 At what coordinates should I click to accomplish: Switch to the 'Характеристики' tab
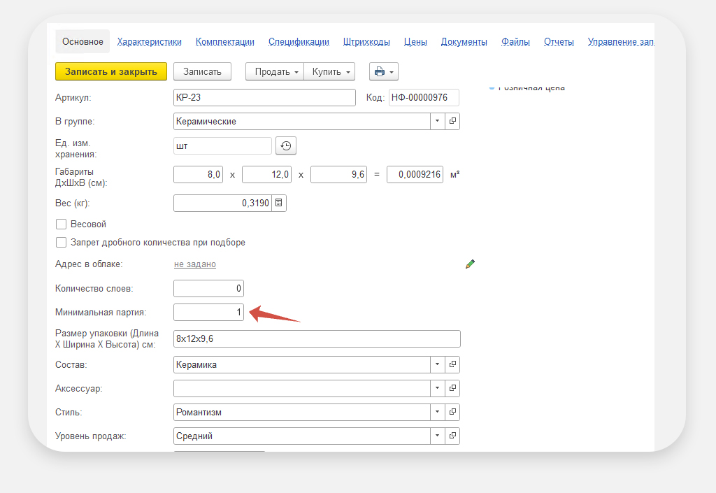tap(149, 42)
